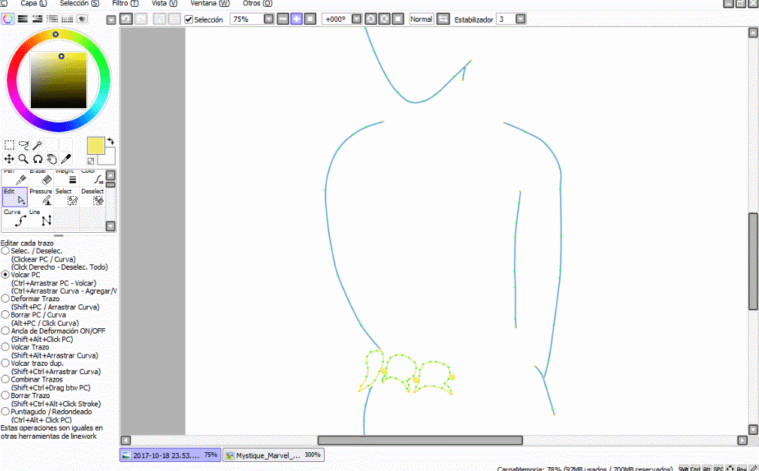Zoom out with the minus button
Screen dimensions: 759x471
coord(283,19)
